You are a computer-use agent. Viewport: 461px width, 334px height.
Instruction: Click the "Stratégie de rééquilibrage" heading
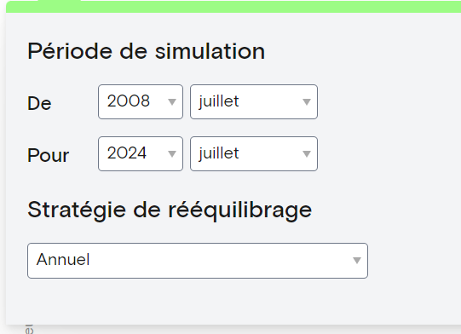pyautogui.click(x=170, y=210)
